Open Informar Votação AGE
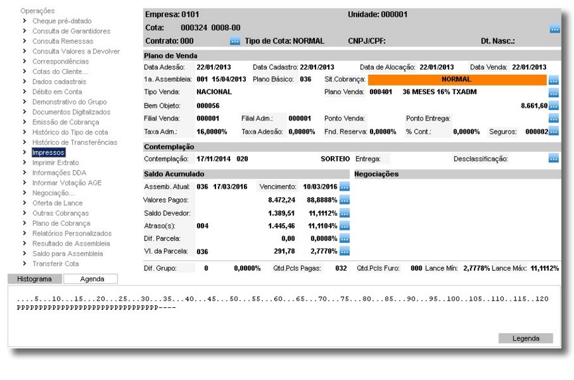This screenshot has height=380, width=574. pyautogui.click(x=67, y=183)
